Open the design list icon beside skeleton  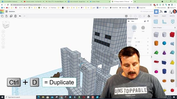tap(7, 12)
